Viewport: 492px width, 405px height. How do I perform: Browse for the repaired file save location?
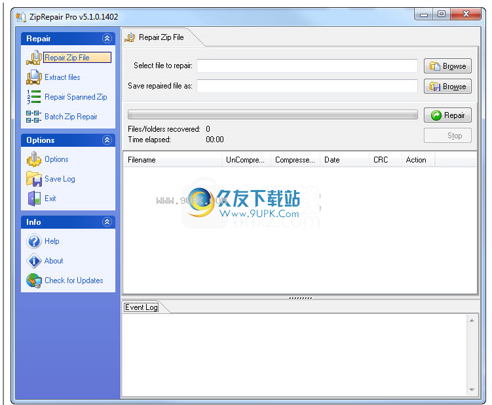point(447,87)
